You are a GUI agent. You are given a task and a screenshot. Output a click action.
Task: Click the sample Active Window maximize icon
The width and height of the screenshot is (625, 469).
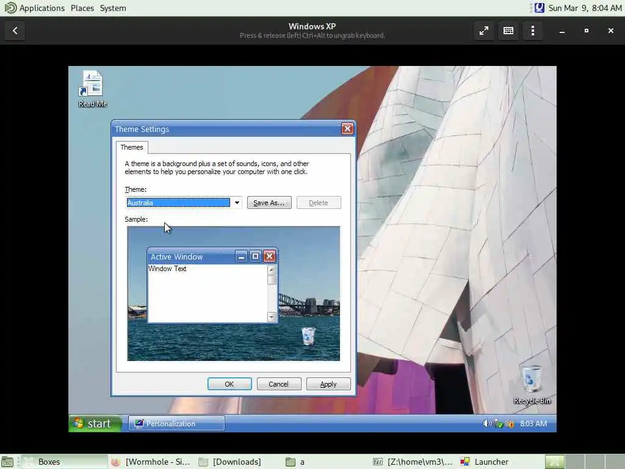pyautogui.click(x=256, y=256)
